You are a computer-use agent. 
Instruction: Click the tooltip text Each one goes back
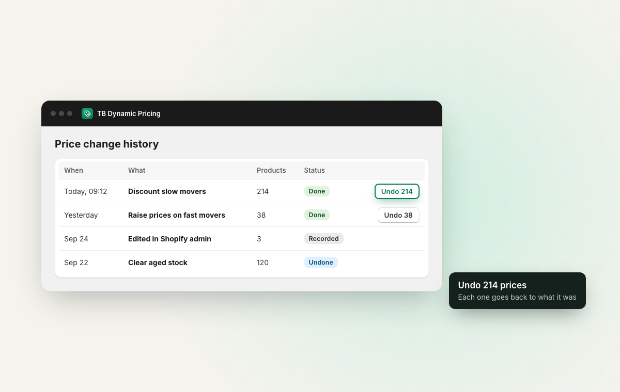517,297
